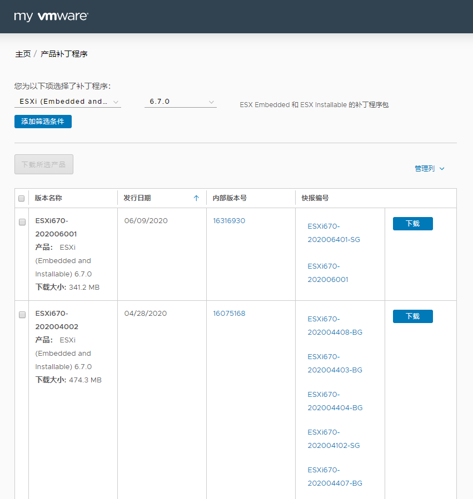Click the my vmware logo
Image resolution: width=473 pixels, height=499 pixels.
pyautogui.click(x=51, y=16)
